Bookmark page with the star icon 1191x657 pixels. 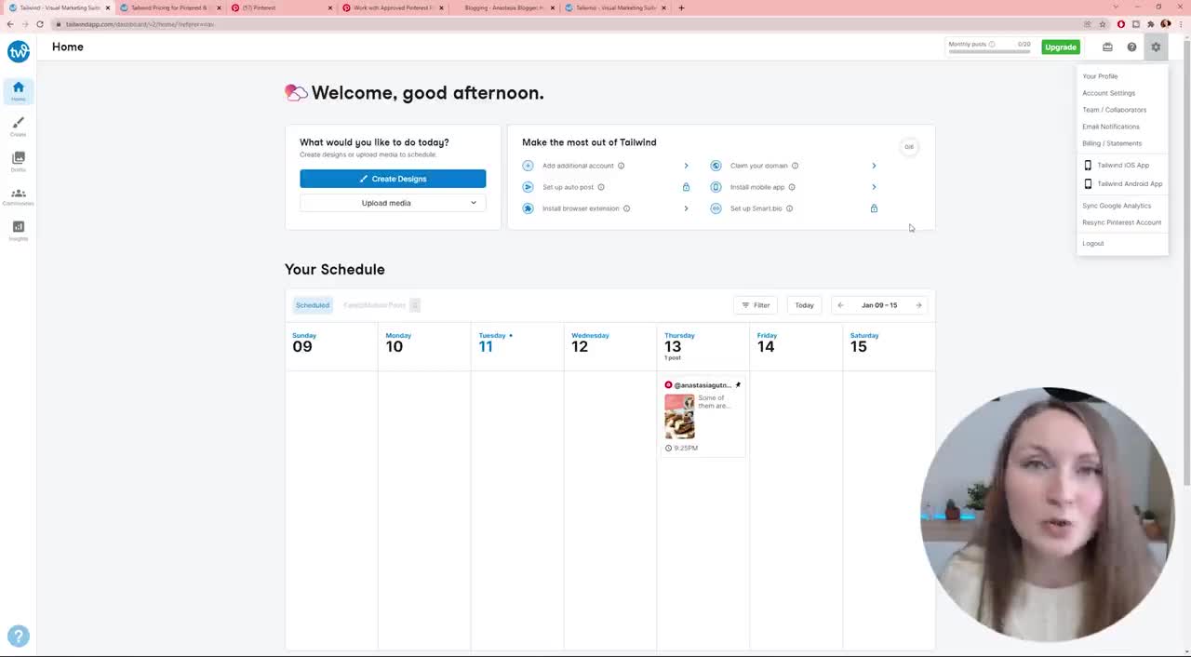click(1103, 24)
